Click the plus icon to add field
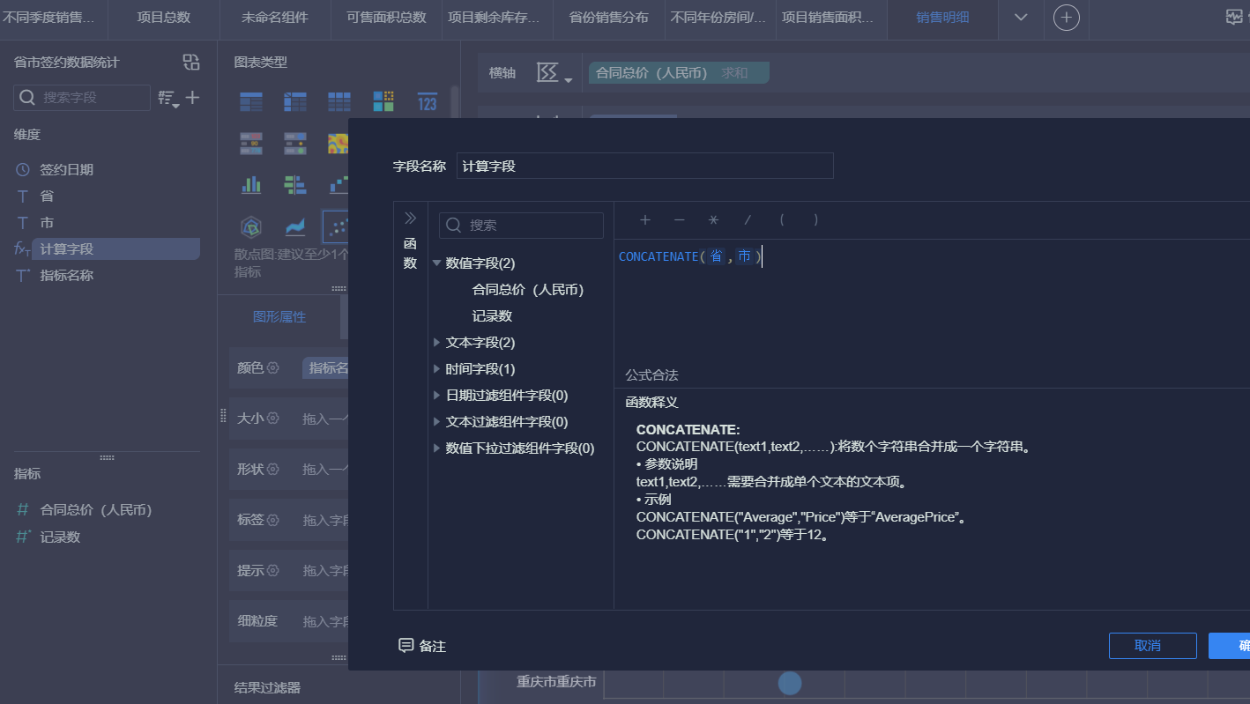Screen dimensions: 1250x704 point(192,98)
